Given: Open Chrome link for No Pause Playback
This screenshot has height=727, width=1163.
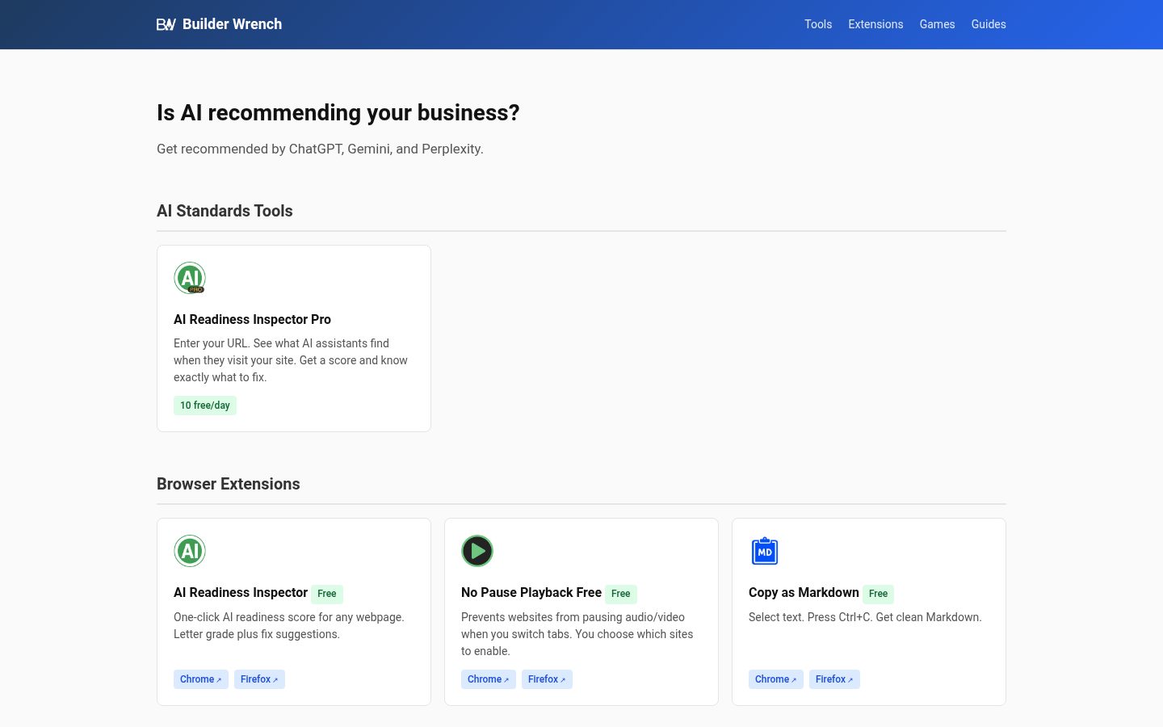Looking at the screenshot, I should [x=489, y=679].
